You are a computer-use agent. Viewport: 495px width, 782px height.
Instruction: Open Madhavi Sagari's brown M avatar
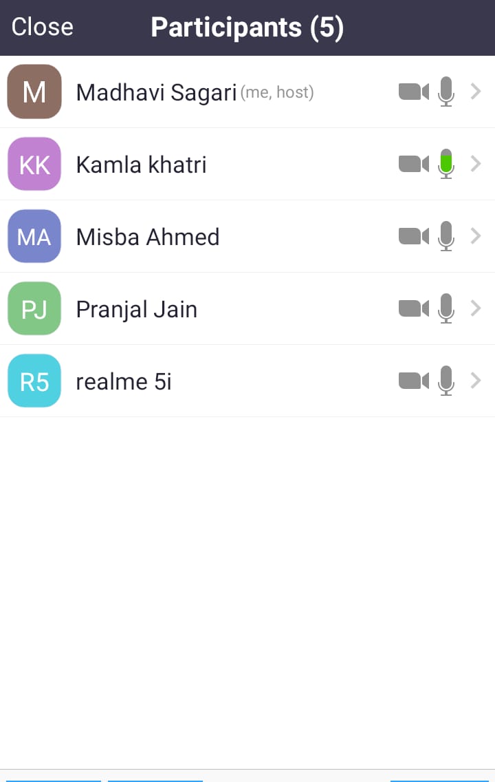(34, 92)
